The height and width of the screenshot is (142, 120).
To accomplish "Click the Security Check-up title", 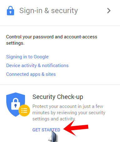I will pos(58,97).
